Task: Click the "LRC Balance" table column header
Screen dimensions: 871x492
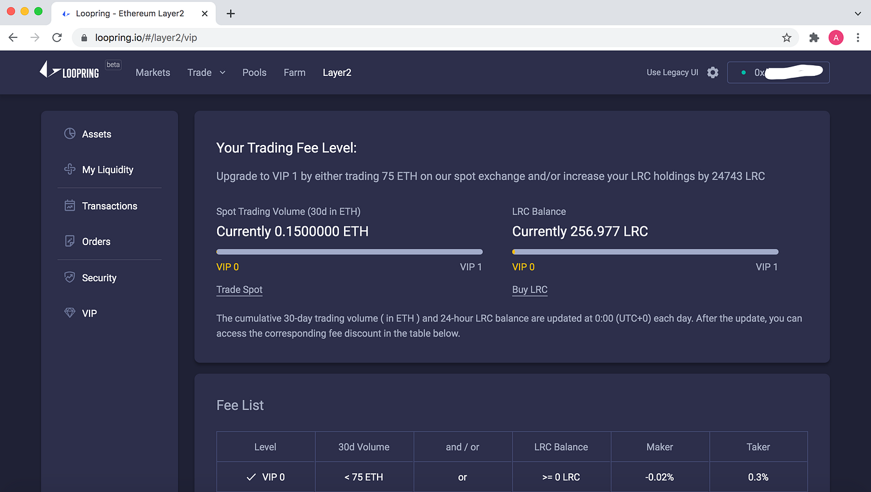Action: coord(561,447)
